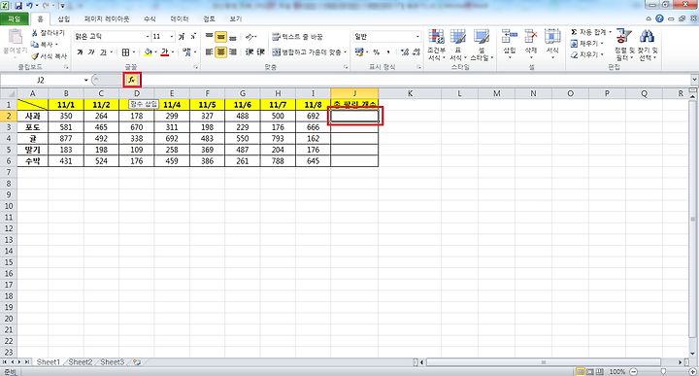Open the font color dropdown arrow
This screenshot has height=376, width=699.
pyautogui.click(x=173, y=52)
